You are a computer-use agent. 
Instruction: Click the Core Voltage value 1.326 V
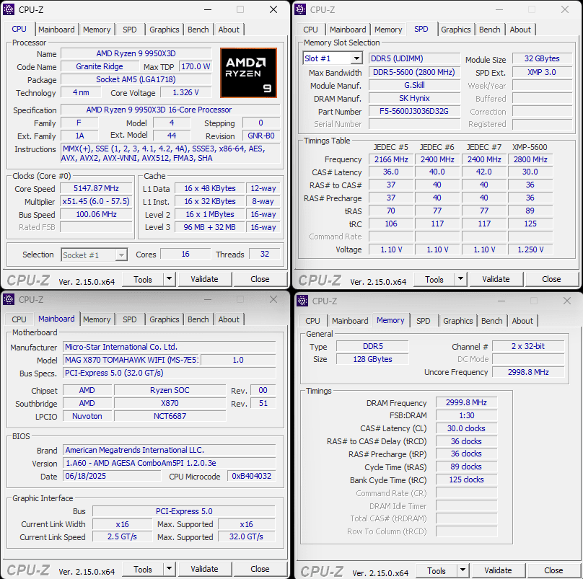[186, 92]
